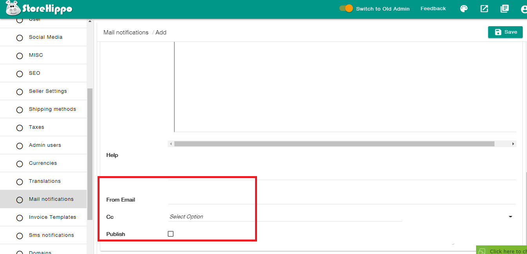
Task: Open Sms notifications in sidebar
Action: [x=51, y=235]
